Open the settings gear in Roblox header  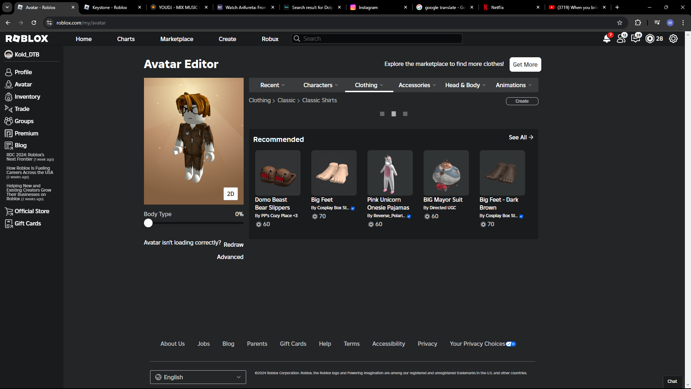[673, 39]
